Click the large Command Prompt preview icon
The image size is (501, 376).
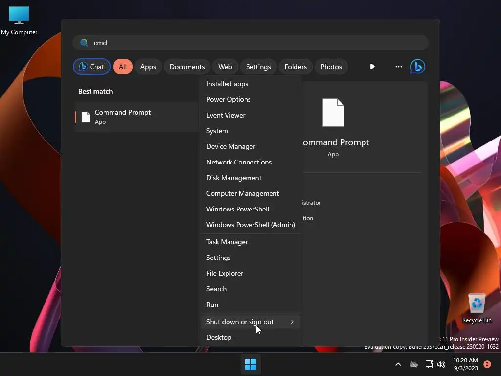pyautogui.click(x=333, y=113)
